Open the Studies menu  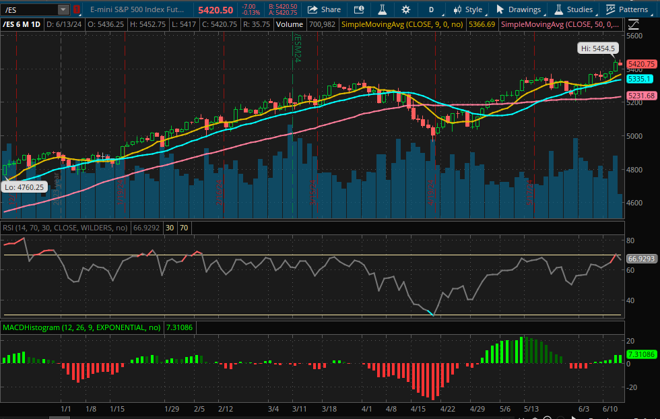(580, 9)
